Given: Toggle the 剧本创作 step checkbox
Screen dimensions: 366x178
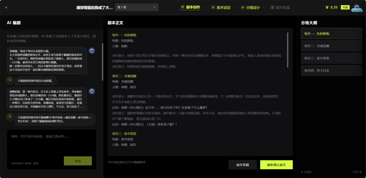Looking at the screenshot, I should click(183, 7).
